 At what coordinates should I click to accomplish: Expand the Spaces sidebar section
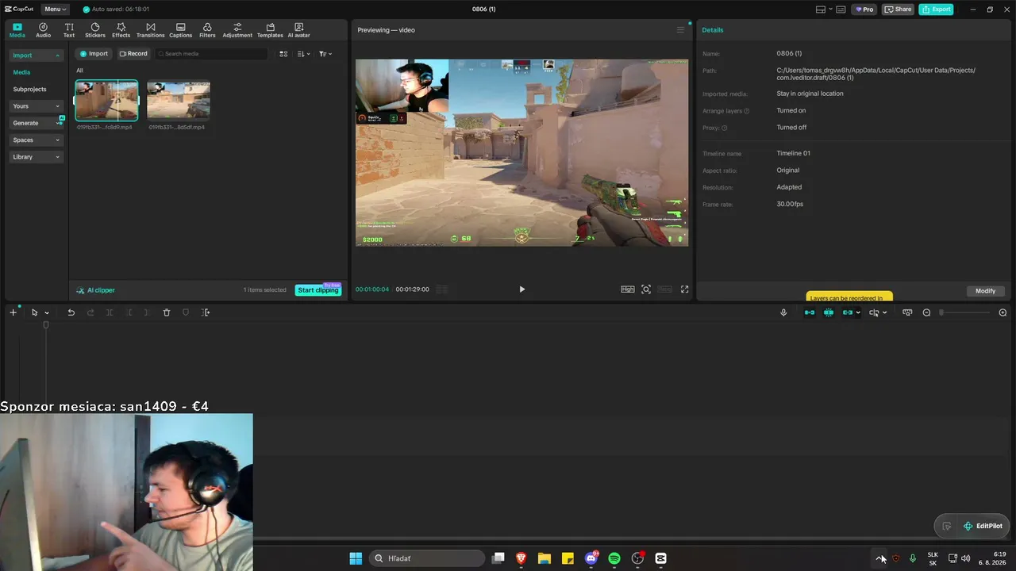tap(36, 140)
